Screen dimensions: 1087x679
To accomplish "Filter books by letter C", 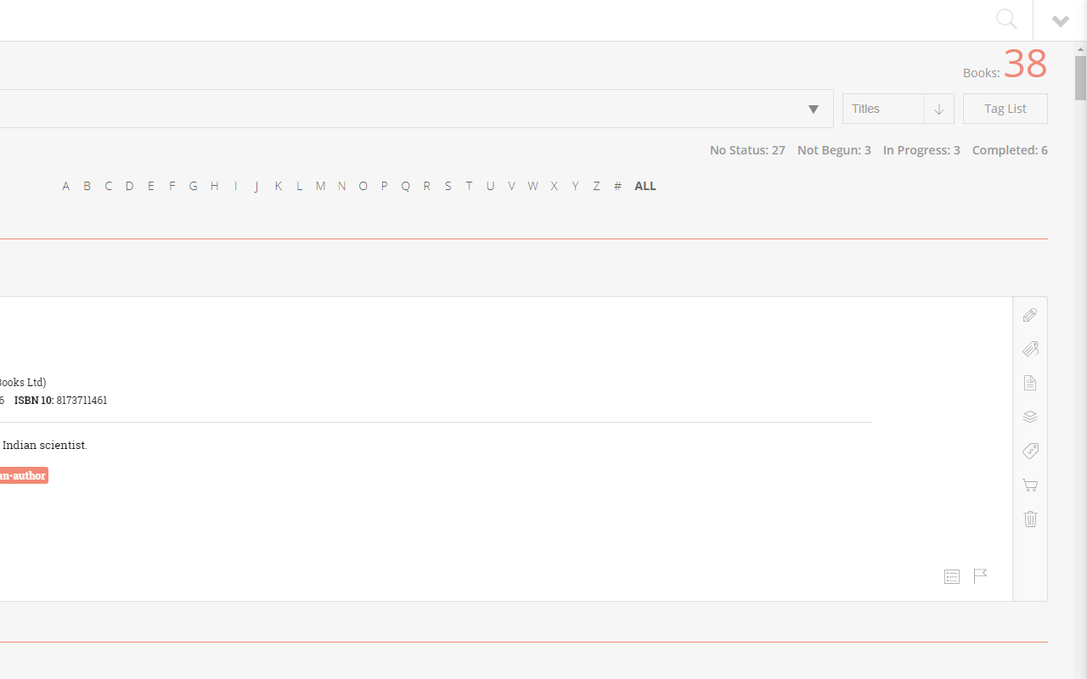I will coord(108,186).
